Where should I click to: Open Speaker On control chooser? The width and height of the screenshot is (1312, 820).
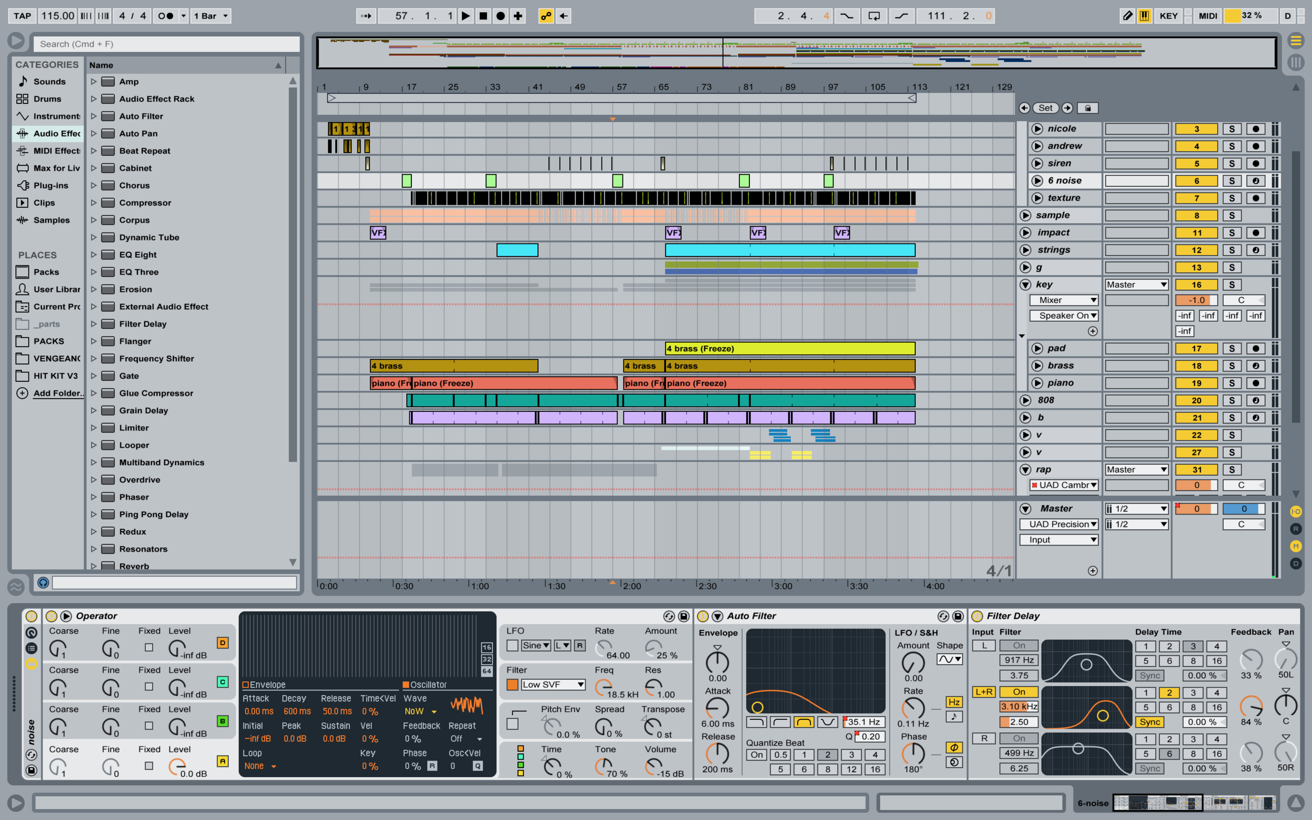[1064, 316]
